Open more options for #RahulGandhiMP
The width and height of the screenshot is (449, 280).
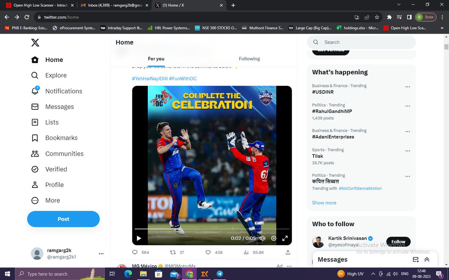pyautogui.click(x=408, y=106)
